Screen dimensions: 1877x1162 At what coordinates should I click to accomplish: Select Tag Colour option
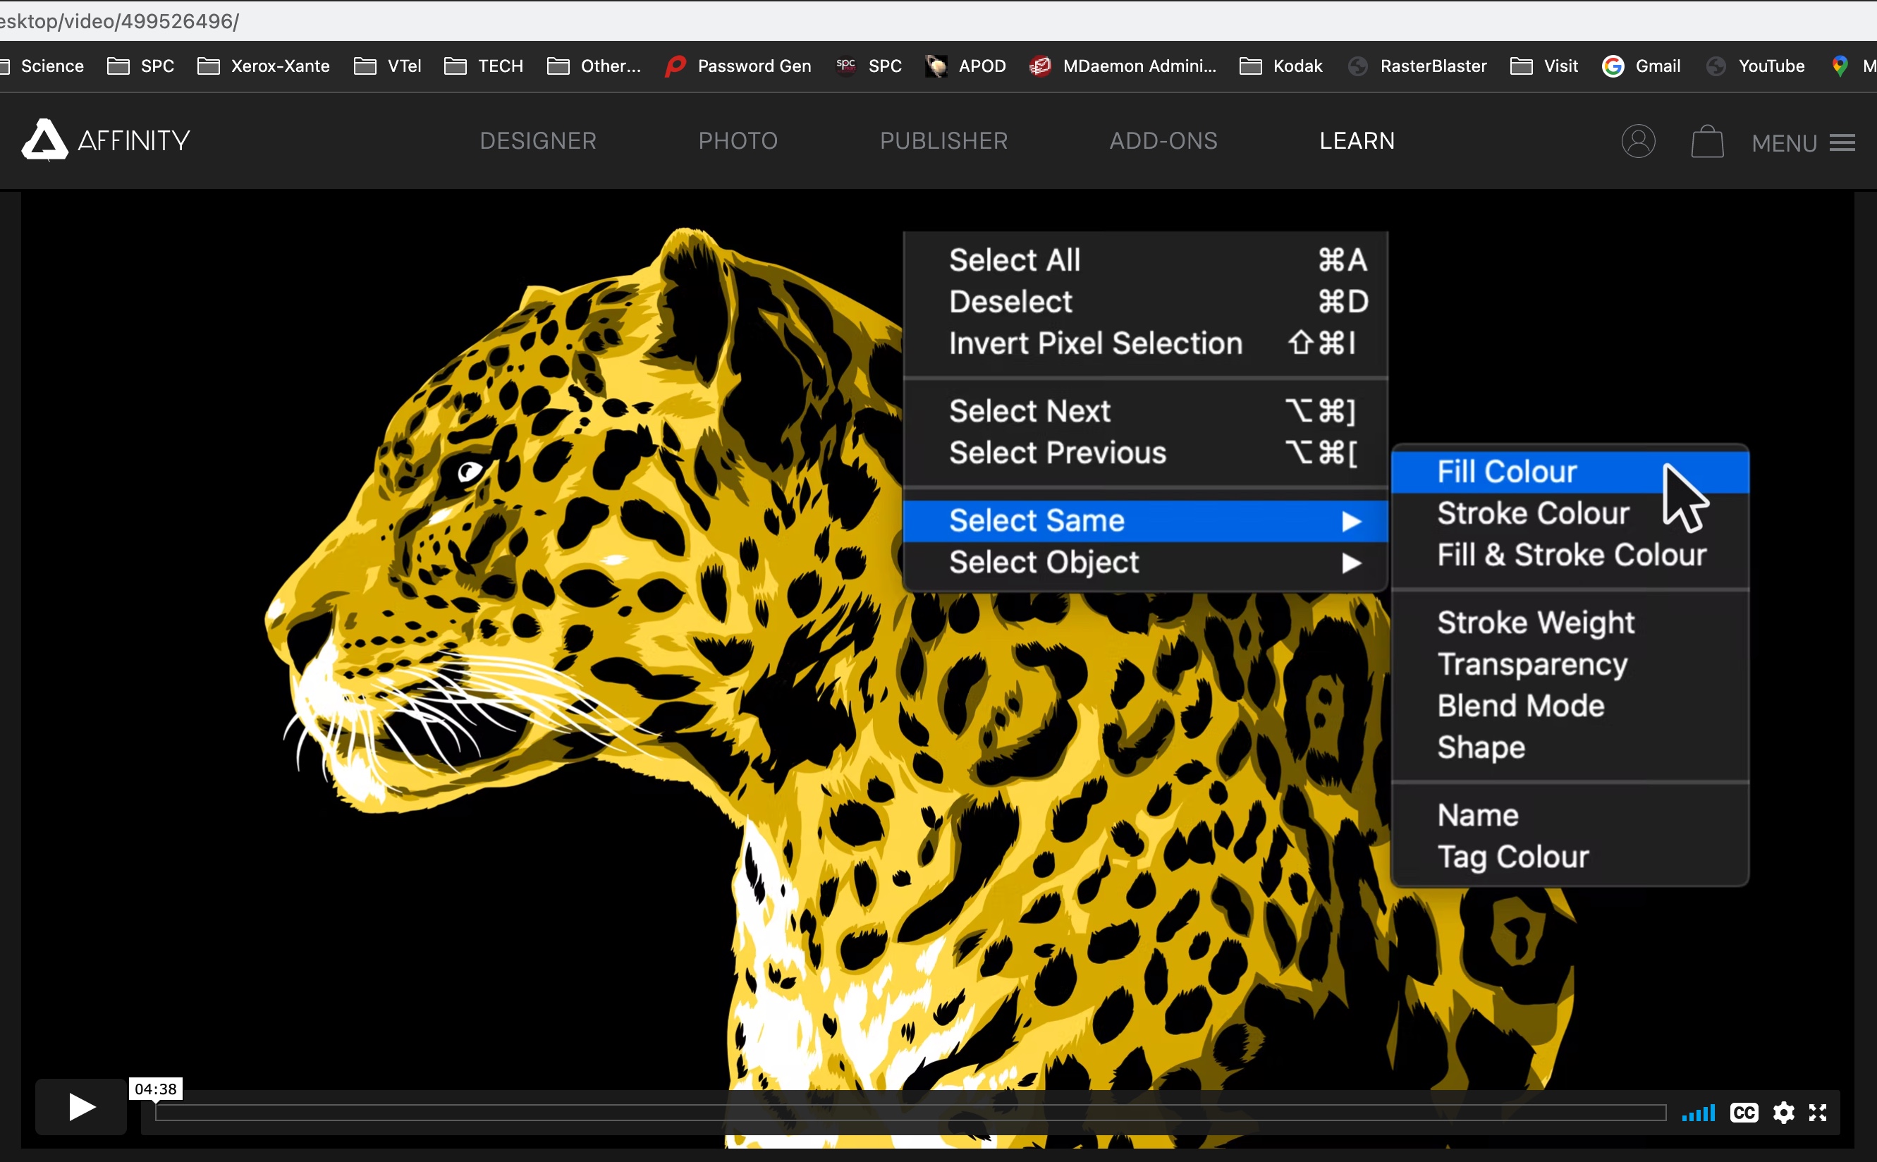[1570, 857]
